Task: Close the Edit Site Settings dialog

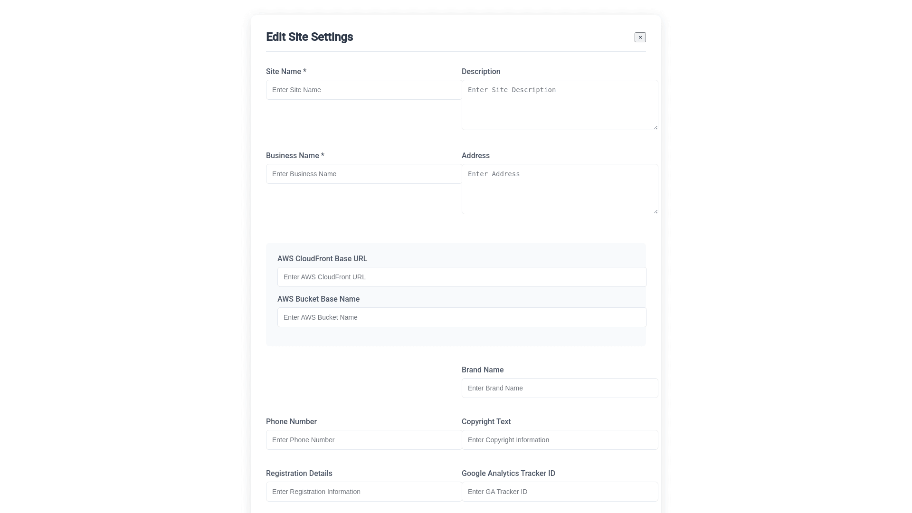Action: point(640,37)
